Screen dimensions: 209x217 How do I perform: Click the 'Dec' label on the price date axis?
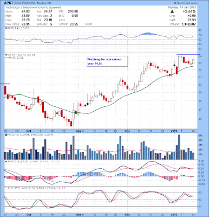coord(127,131)
